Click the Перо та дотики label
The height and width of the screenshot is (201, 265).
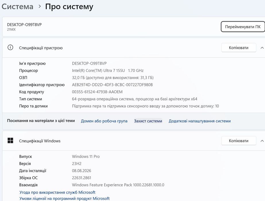tap(33, 106)
